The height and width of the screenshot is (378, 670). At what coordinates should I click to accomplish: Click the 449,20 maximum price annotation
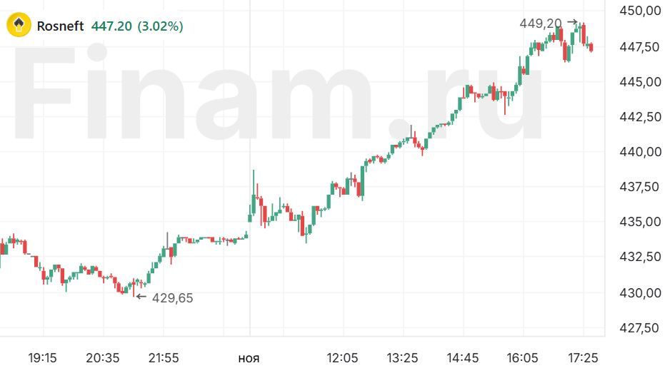[x=541, y=24]
